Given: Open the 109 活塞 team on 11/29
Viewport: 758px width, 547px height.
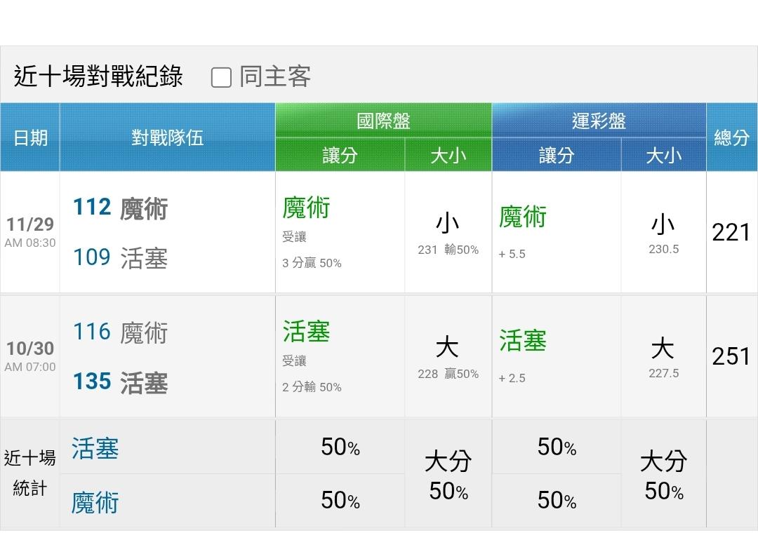Looking at the screenshot, I should point(120,258).
